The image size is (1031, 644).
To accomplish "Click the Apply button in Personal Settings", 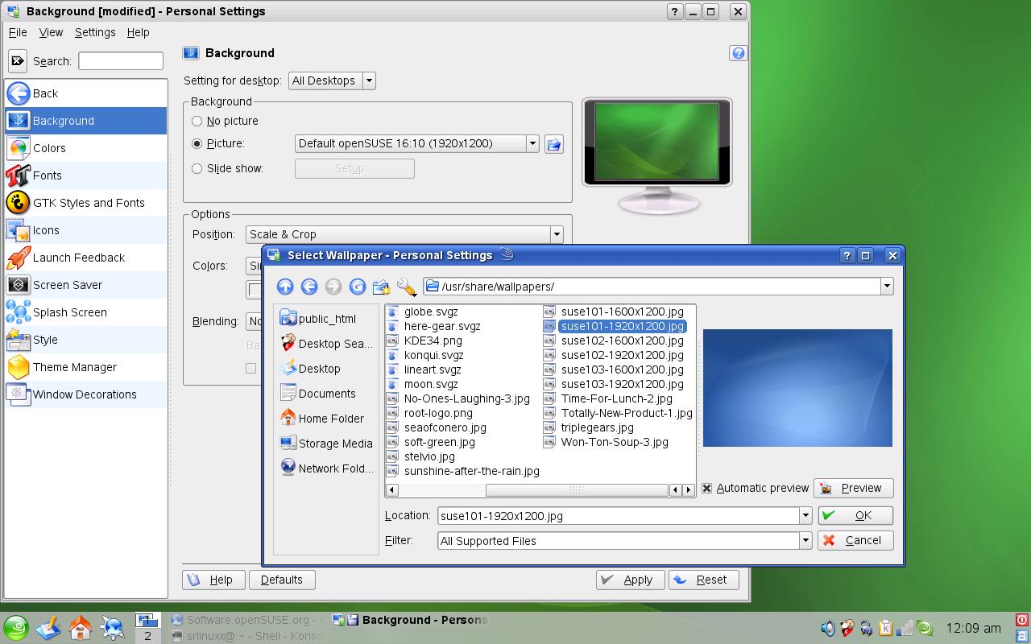I will [x=631, y=580].
